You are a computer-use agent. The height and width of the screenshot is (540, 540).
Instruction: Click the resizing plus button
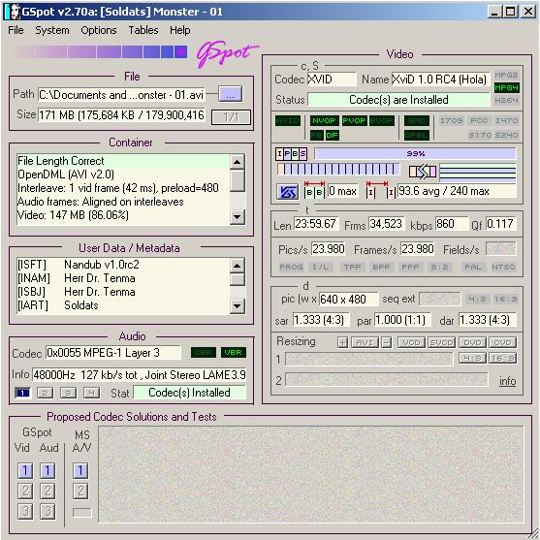[342, 342]
